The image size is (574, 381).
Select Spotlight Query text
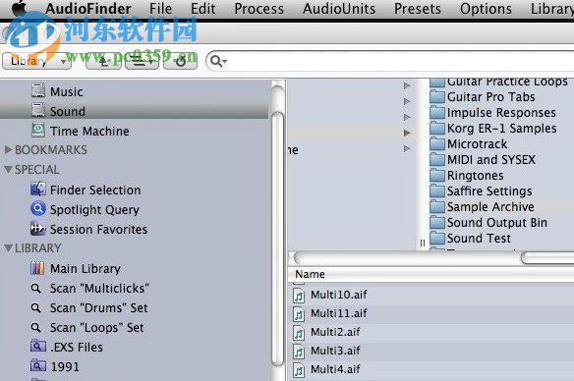[94, 210]
